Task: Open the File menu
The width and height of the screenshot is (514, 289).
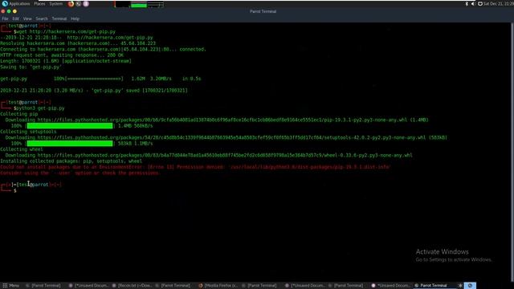Action: tap(6, 18)
